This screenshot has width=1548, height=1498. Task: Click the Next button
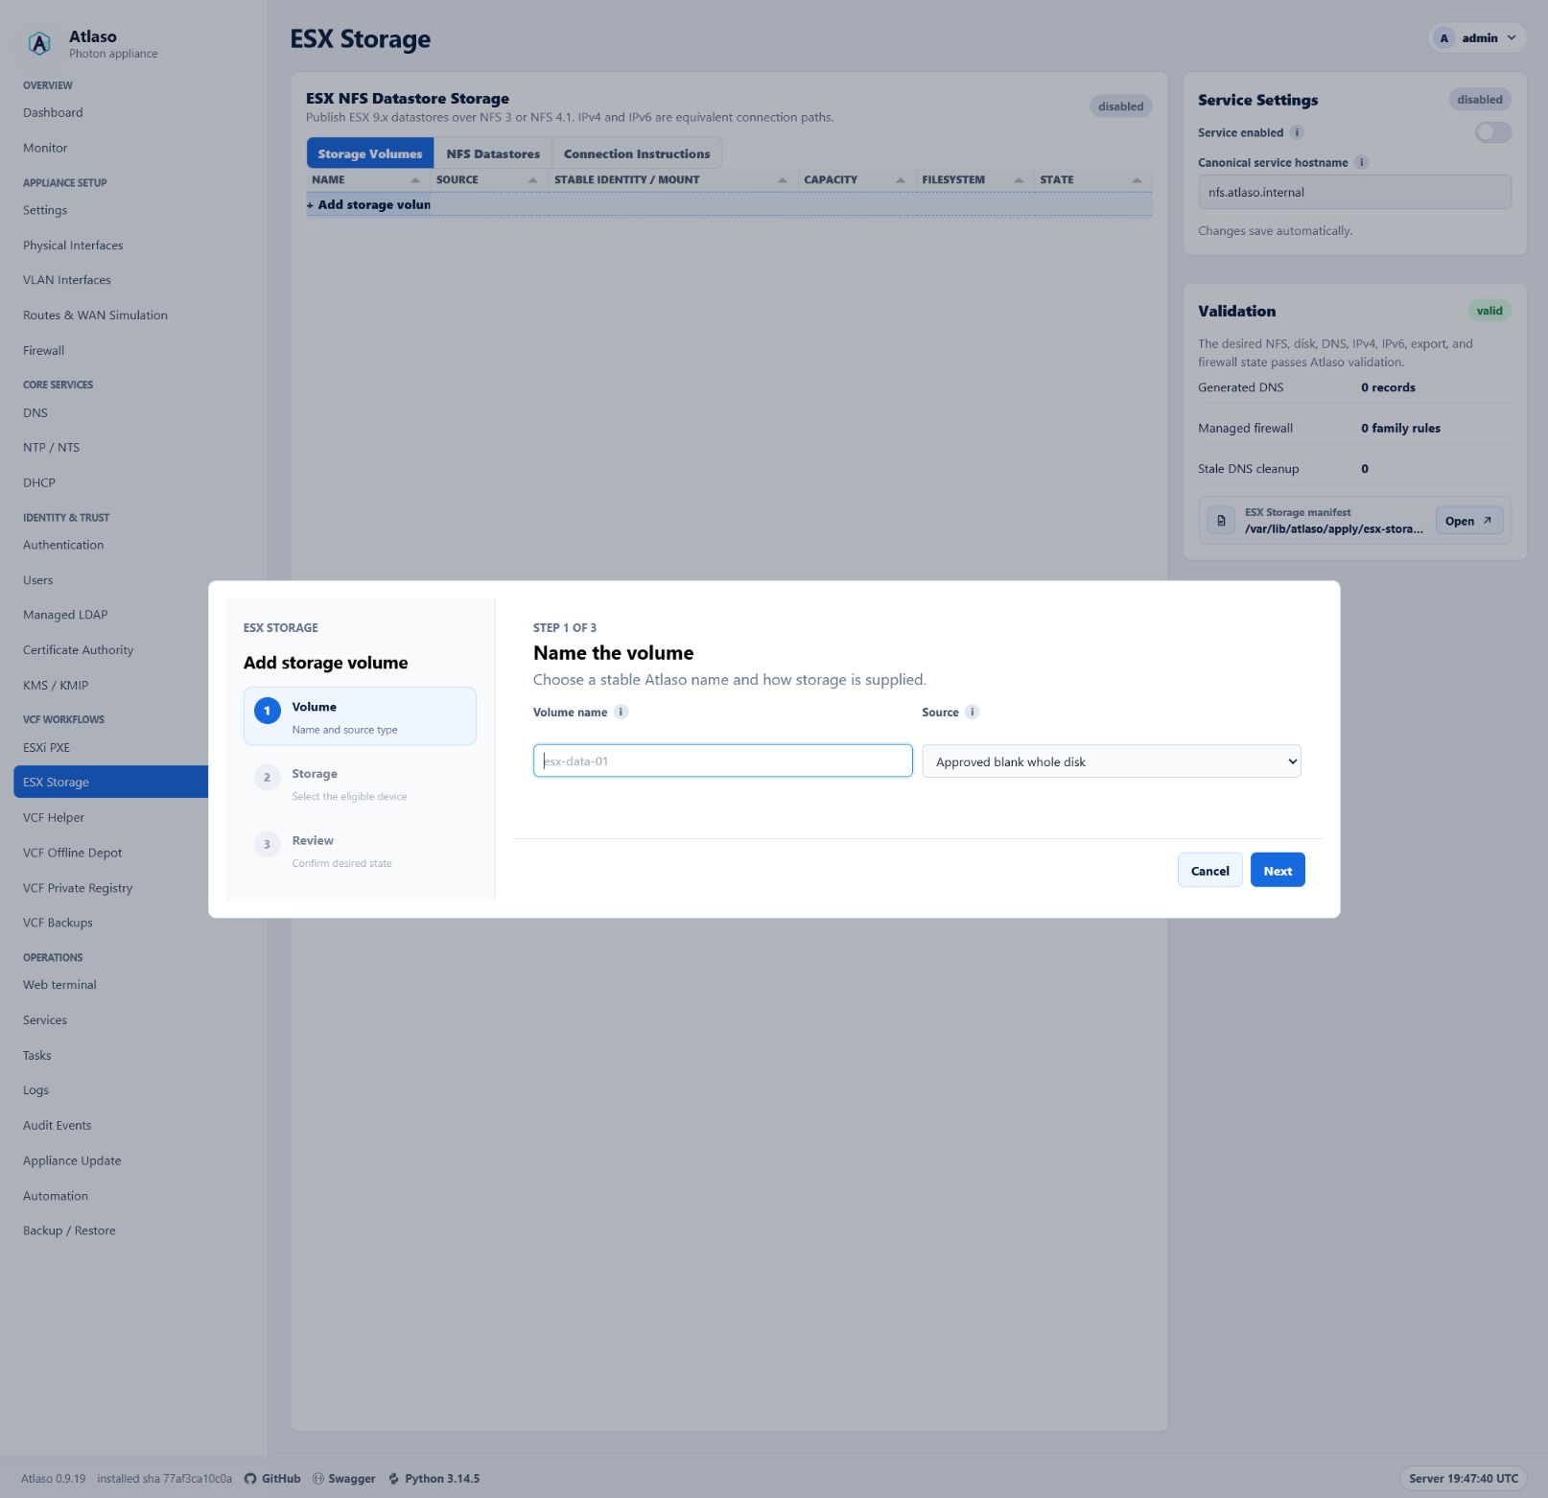point(1278,871)
